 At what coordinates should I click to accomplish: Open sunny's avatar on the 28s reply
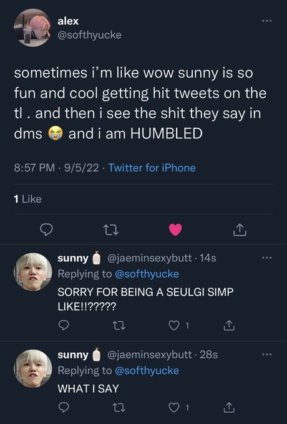[32, 369]
